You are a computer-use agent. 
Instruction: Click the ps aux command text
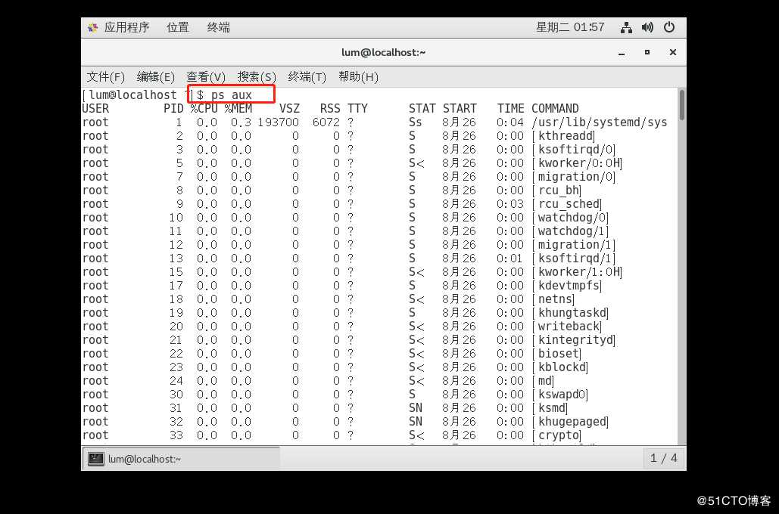[232, 94]
